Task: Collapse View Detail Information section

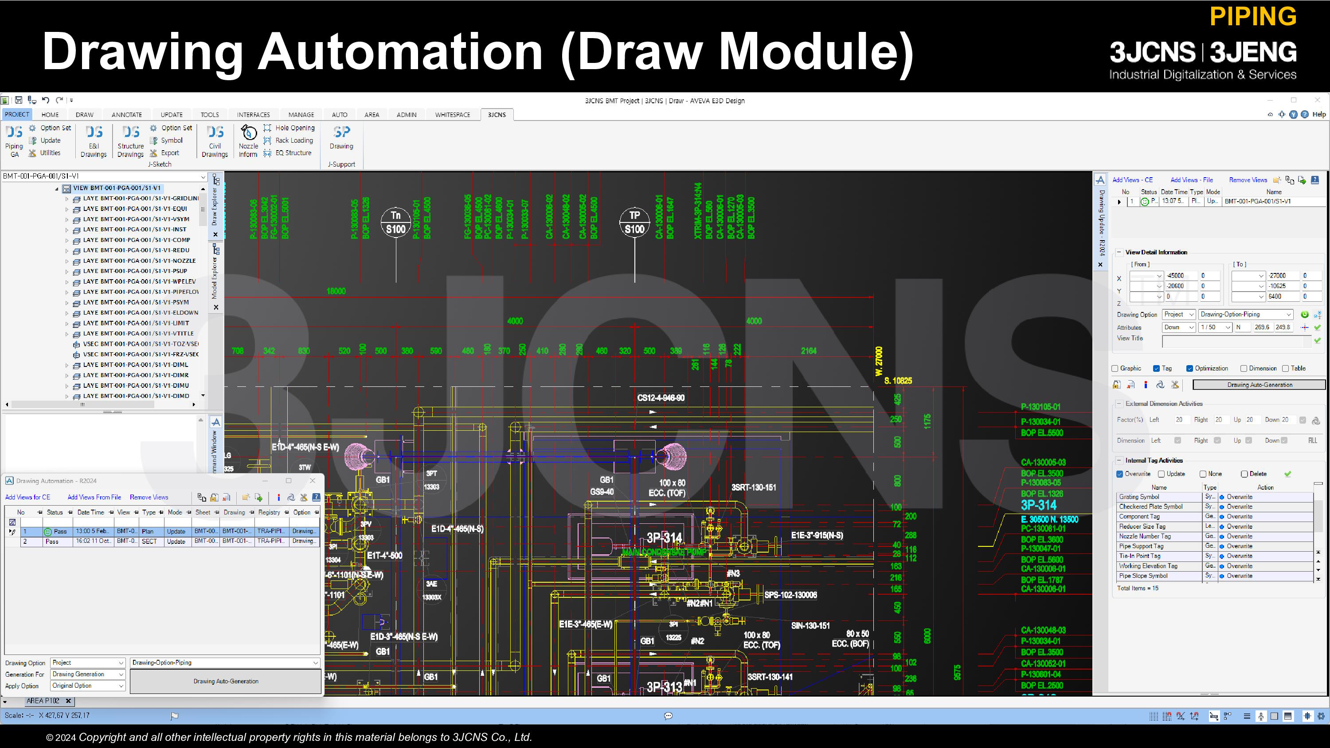Action: pos(1119,253)
